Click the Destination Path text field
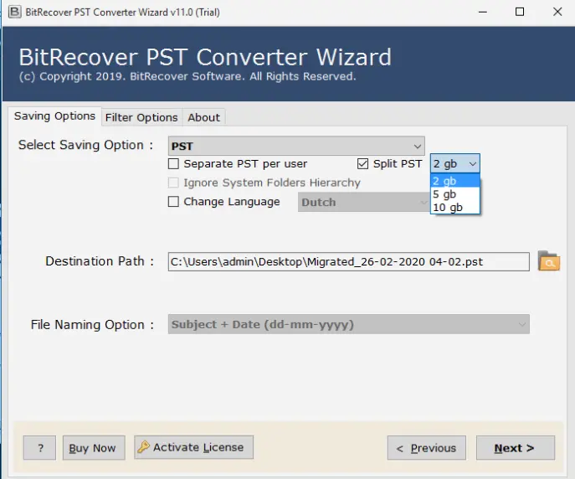 click(348, 262)
